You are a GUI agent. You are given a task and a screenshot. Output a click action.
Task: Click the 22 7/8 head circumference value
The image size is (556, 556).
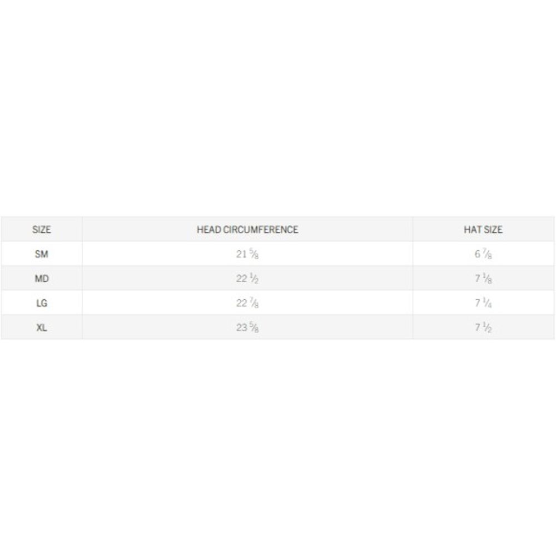[247, 304]
